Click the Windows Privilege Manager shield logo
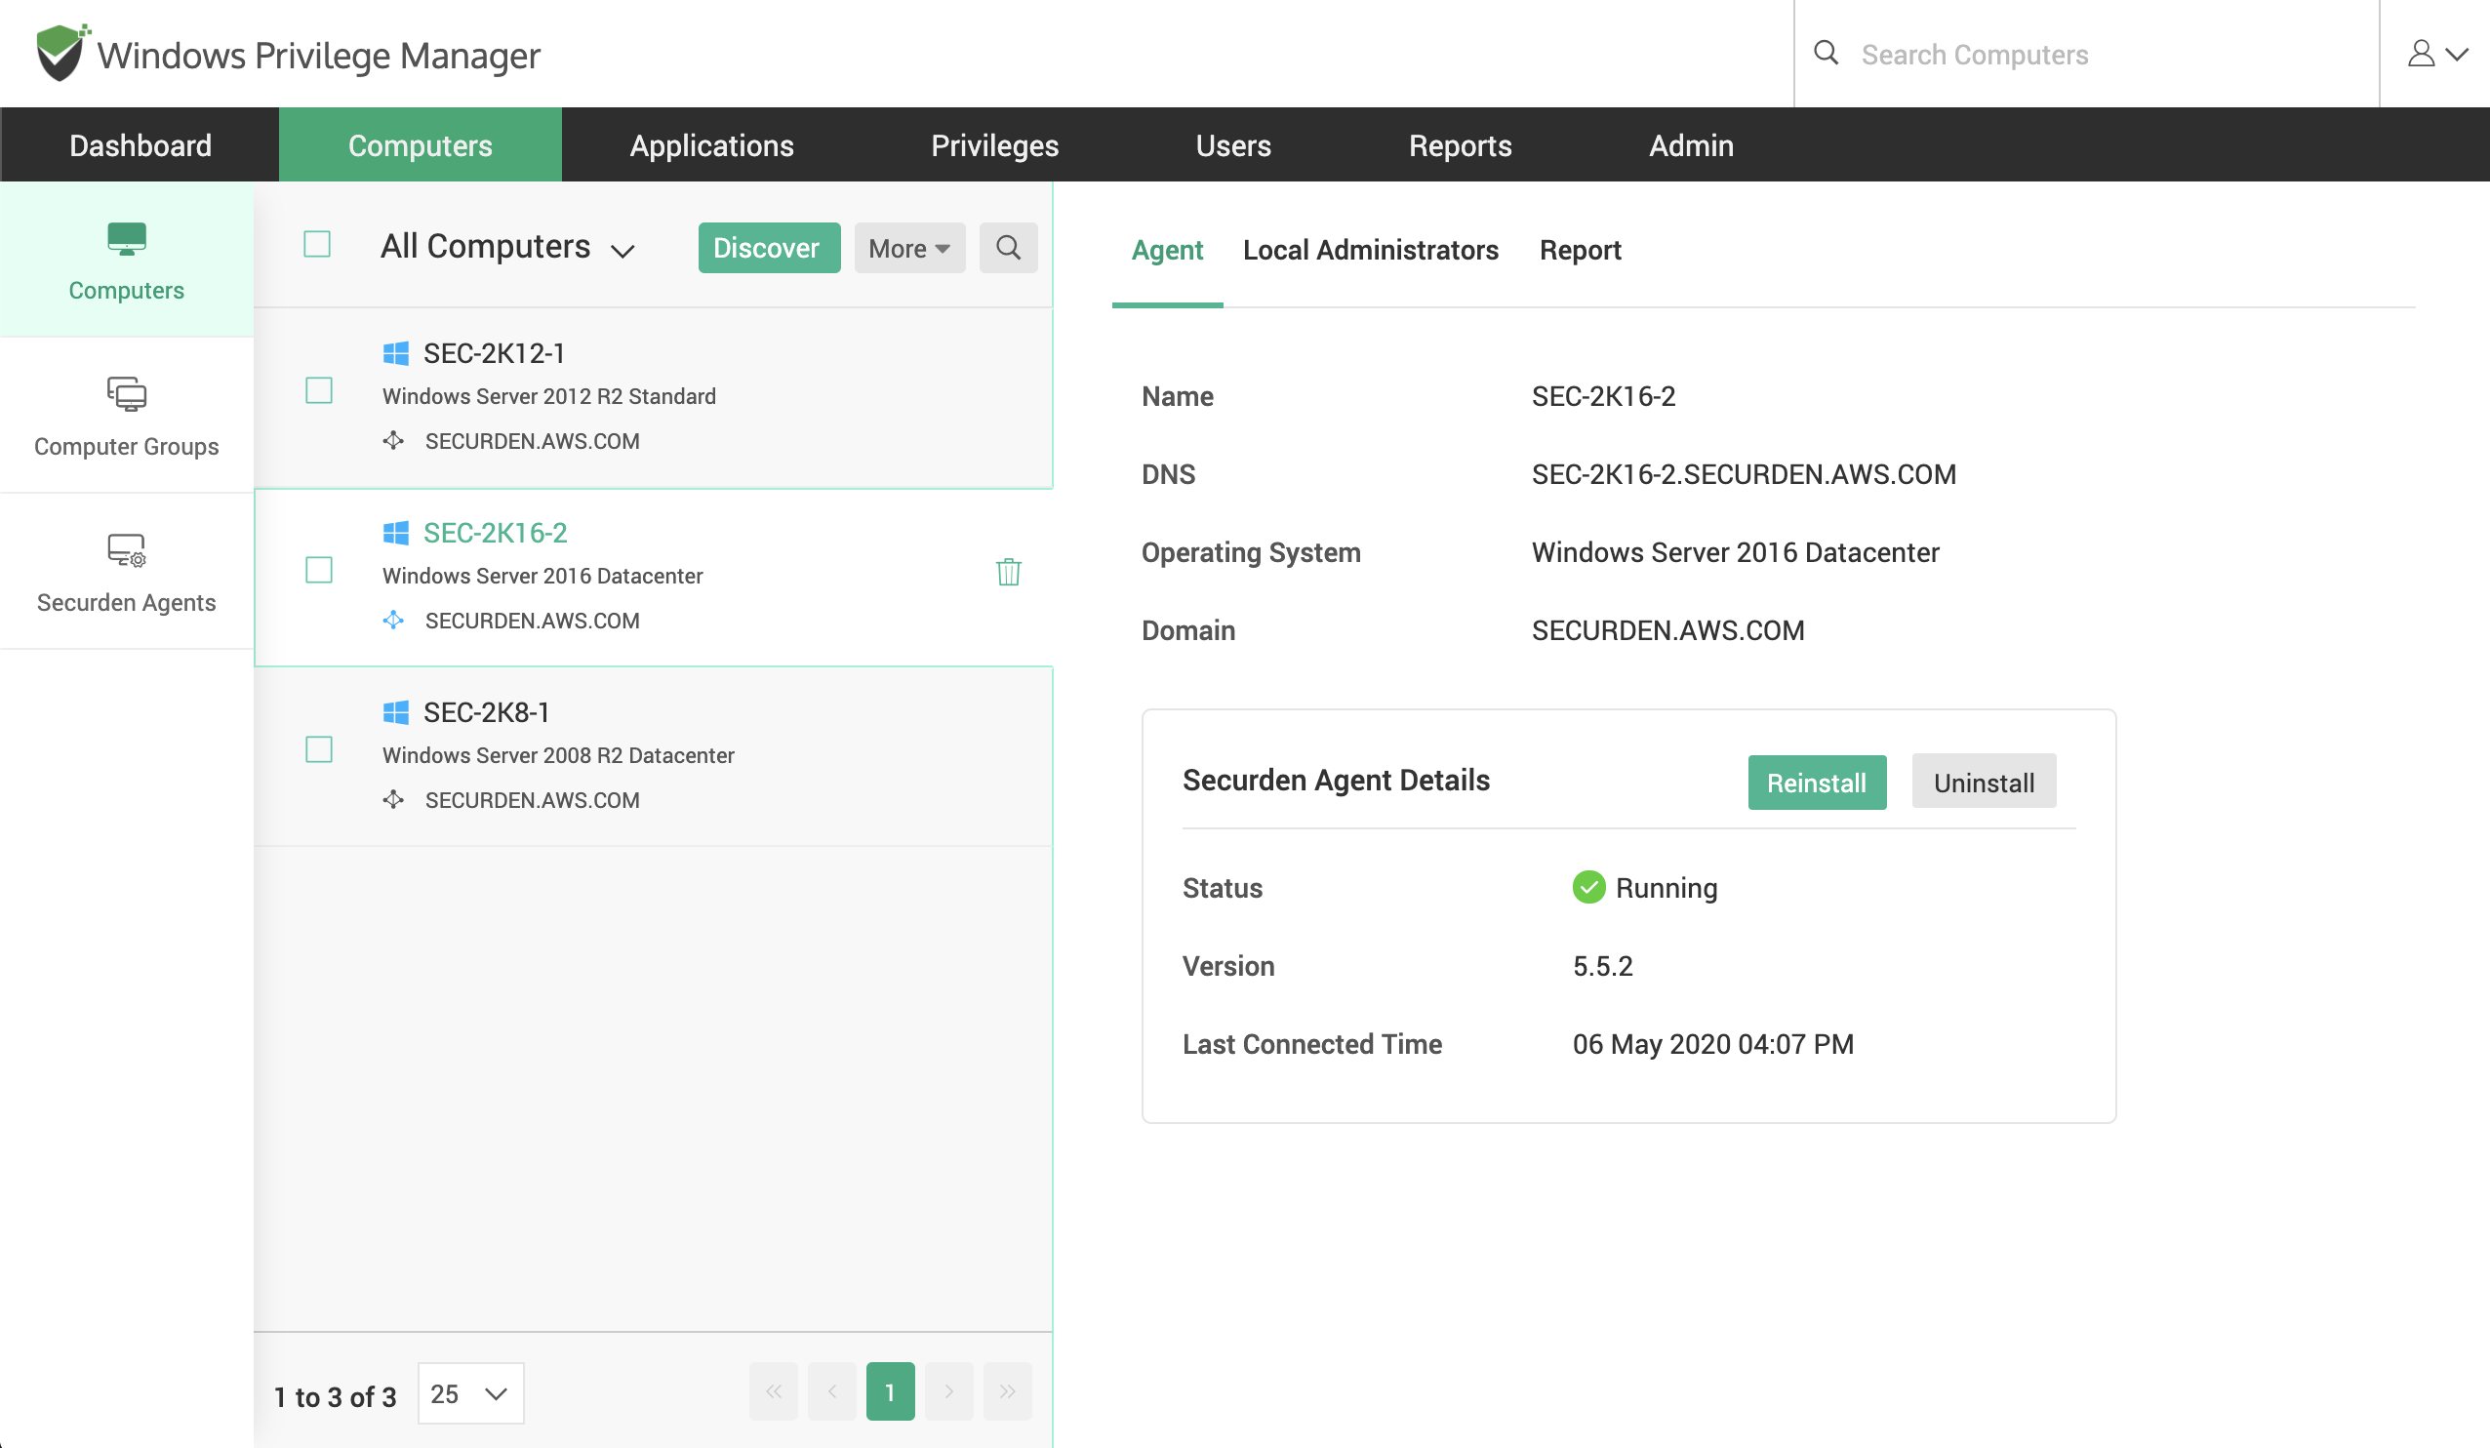 tap(61, 54)
